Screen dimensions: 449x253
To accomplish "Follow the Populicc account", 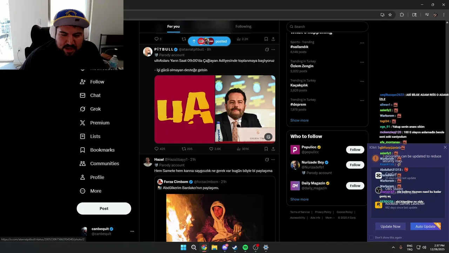I will 355,150.
